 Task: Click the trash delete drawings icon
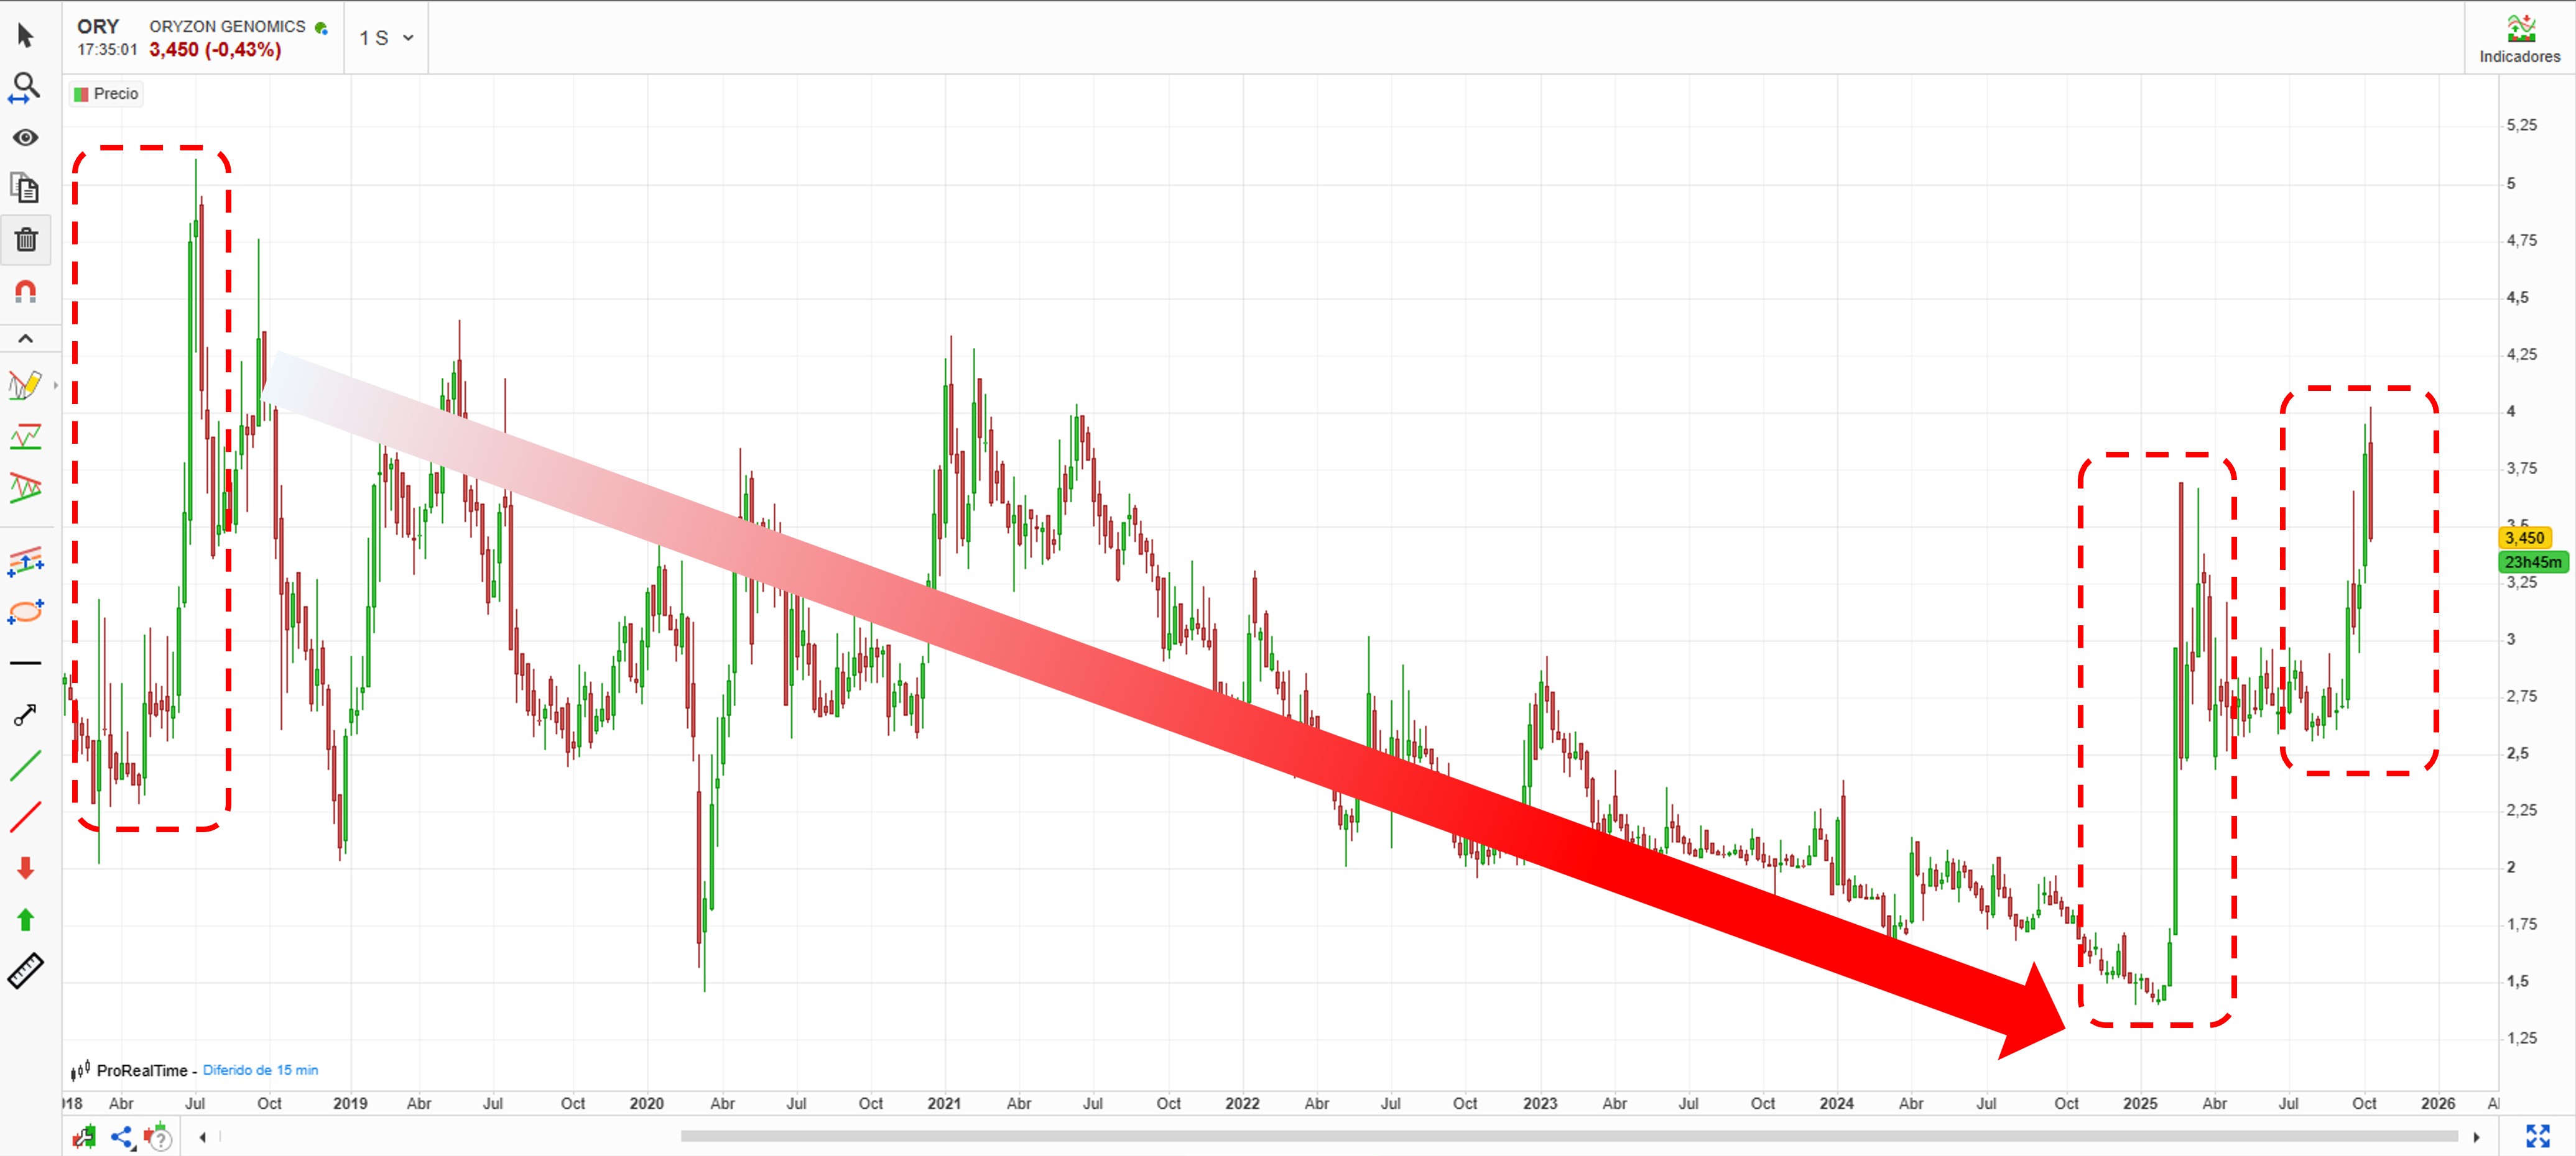click(26, 240)
